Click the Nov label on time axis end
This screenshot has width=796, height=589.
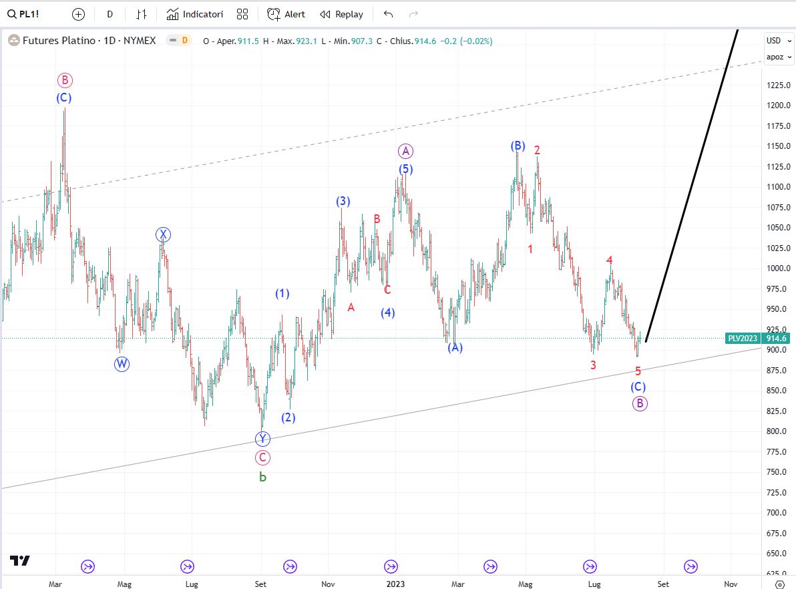tap(731, 584)
